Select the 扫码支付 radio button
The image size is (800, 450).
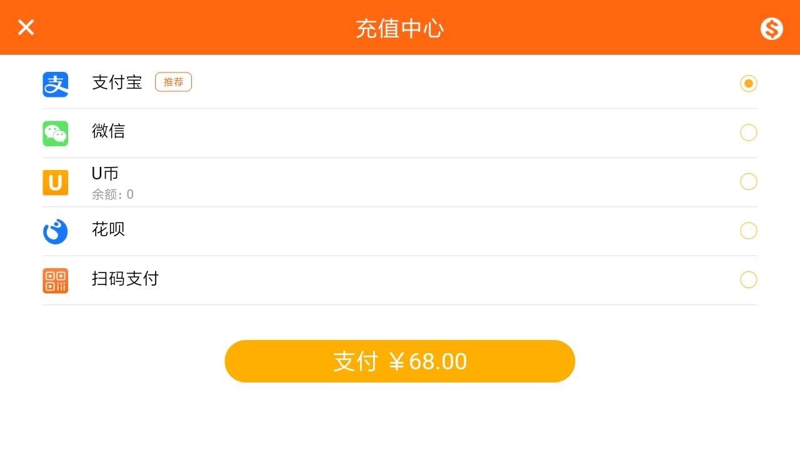(748, 279)
